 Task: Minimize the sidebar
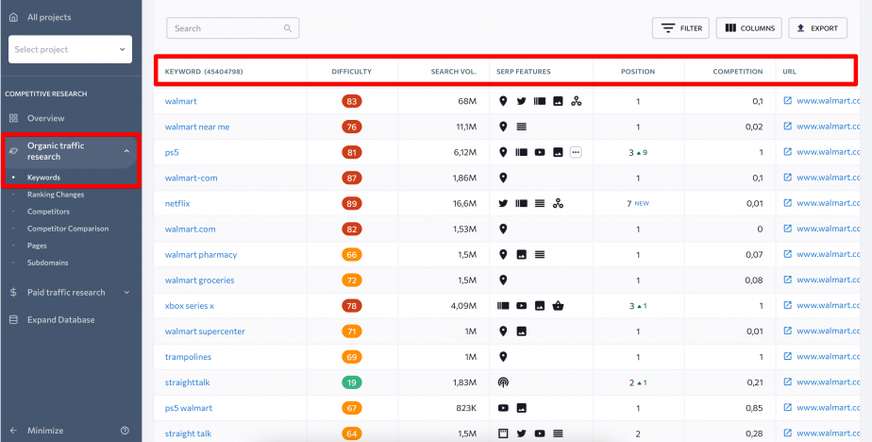click(x=45, y=431)
